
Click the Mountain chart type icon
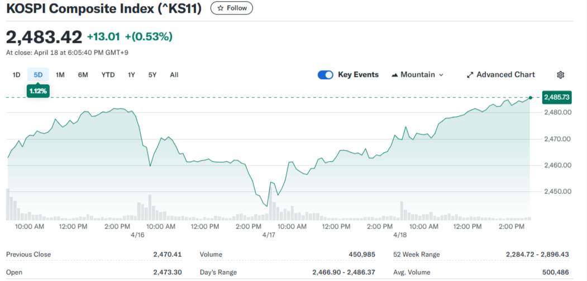point(394,75)
